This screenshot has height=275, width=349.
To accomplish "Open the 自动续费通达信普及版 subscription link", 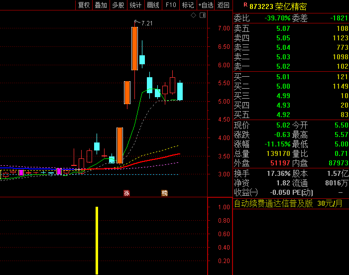I will click(288, 204).
